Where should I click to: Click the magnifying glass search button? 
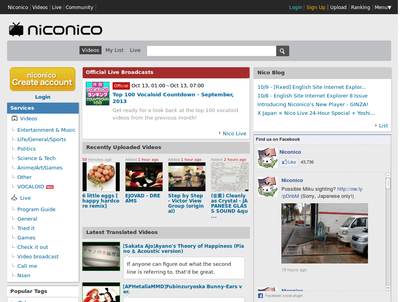point(283,51)
